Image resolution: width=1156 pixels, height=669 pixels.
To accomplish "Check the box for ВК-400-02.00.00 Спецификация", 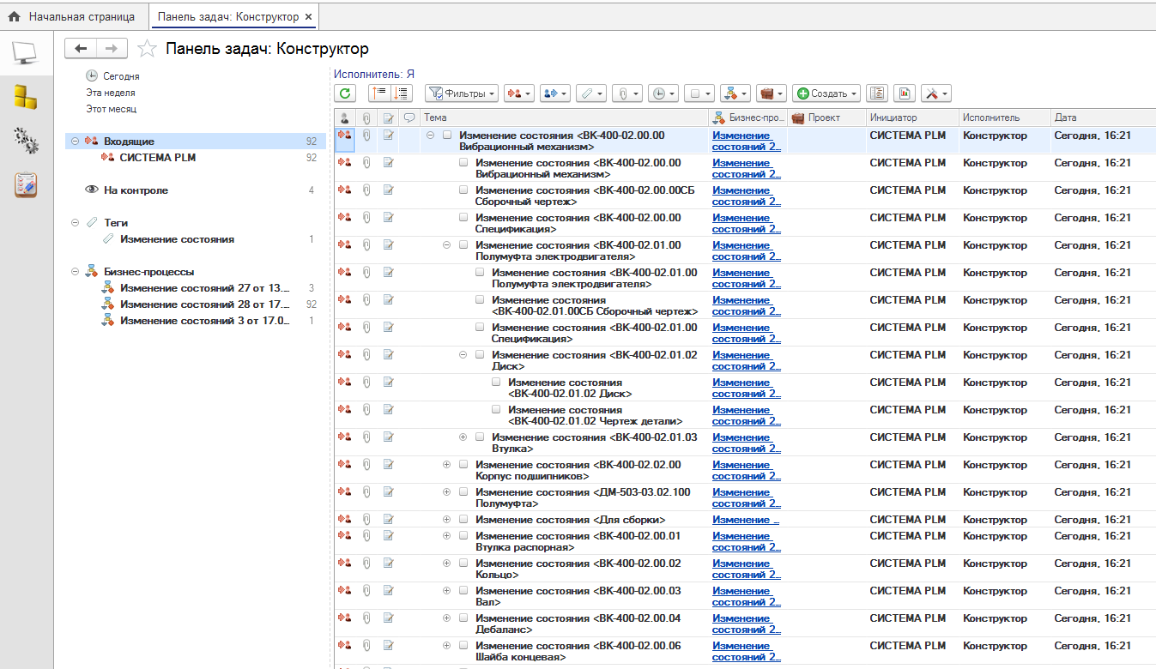I will pos(463,218).
